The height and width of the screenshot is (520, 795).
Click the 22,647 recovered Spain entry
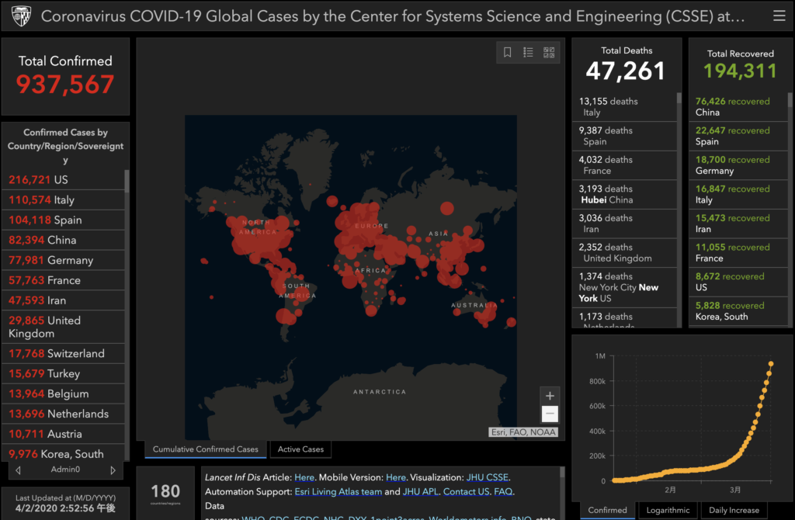(x=738, y=136)
